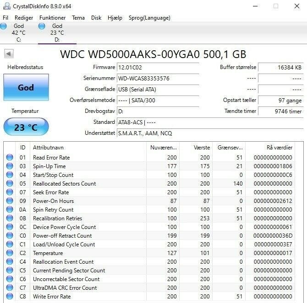307x303 pixels.
Task: Click the Understøttet field S.M.A.R.T., AAM, NCQ
Action: [210, 133]
